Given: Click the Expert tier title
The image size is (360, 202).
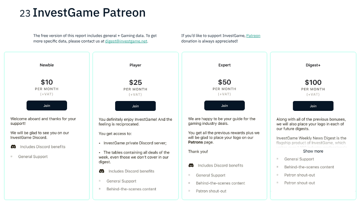Looking at the screenshot, I should [224, 65].
